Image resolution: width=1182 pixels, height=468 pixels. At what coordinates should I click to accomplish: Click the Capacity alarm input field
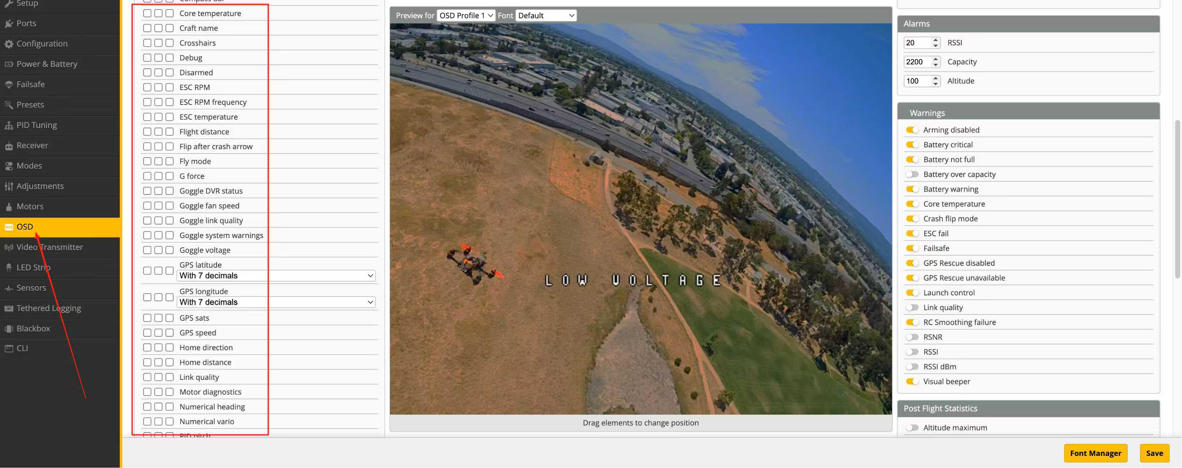tap(917, 62)
